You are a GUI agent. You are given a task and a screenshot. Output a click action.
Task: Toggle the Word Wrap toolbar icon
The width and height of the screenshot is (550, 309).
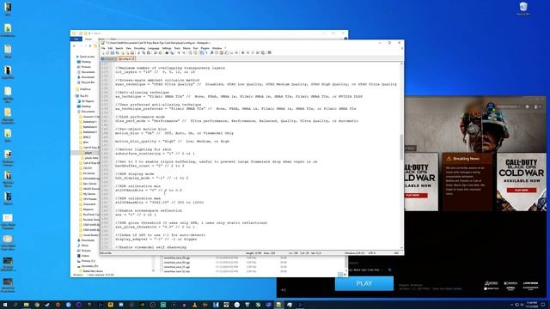pos(202,53)
